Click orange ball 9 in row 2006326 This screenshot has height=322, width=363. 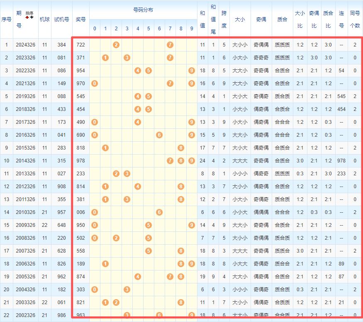(191, 264)
